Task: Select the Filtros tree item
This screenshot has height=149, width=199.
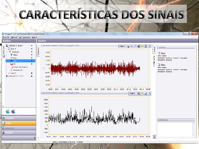Action: point(15,55)
